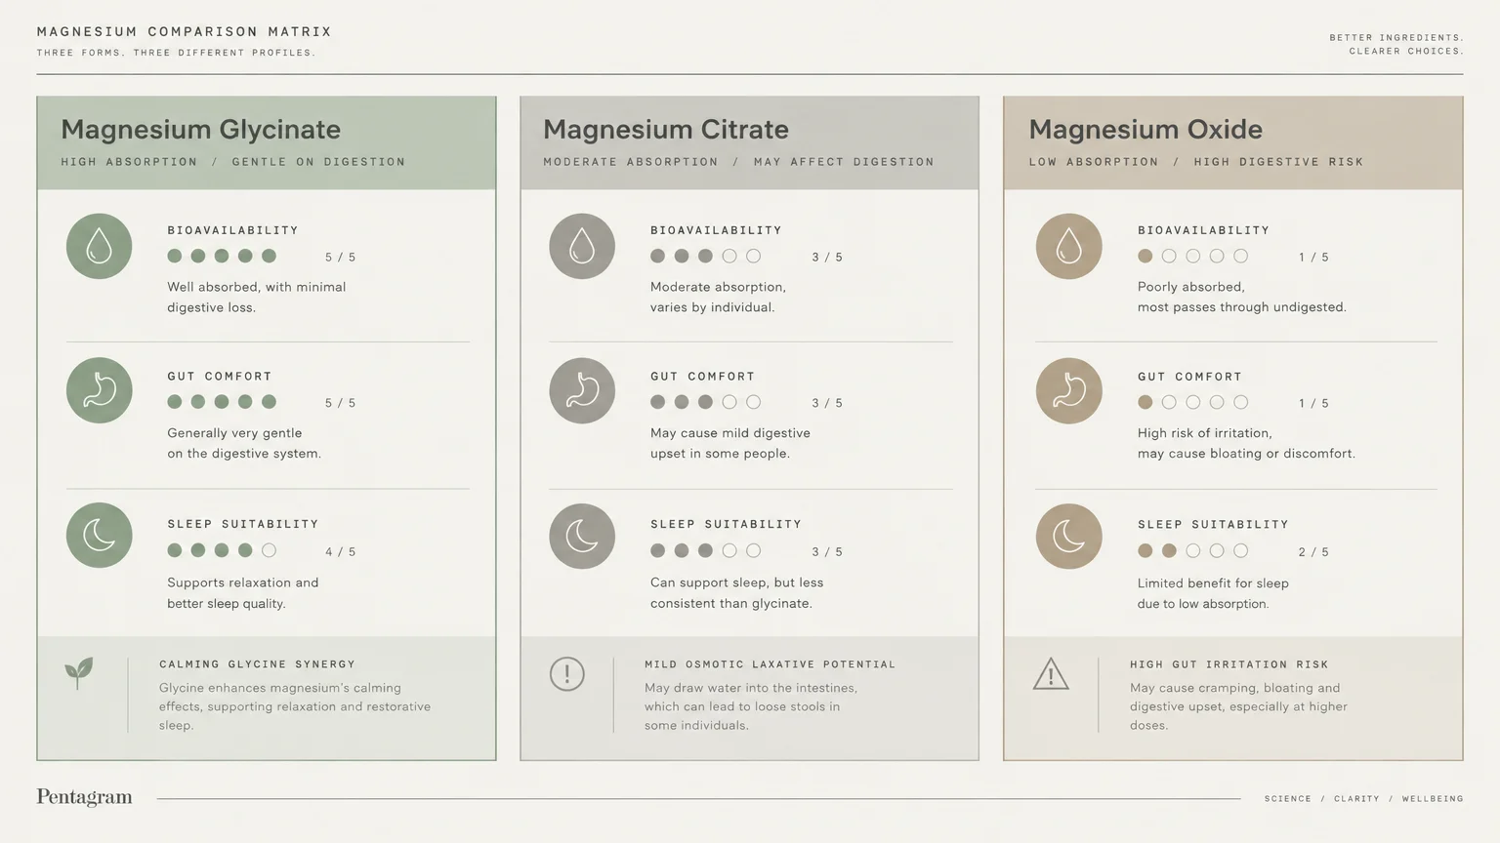Click the empty fifth dot in Glycinate sleep rating
This screenshot has width=1500, height=843.
click(269, 550)
